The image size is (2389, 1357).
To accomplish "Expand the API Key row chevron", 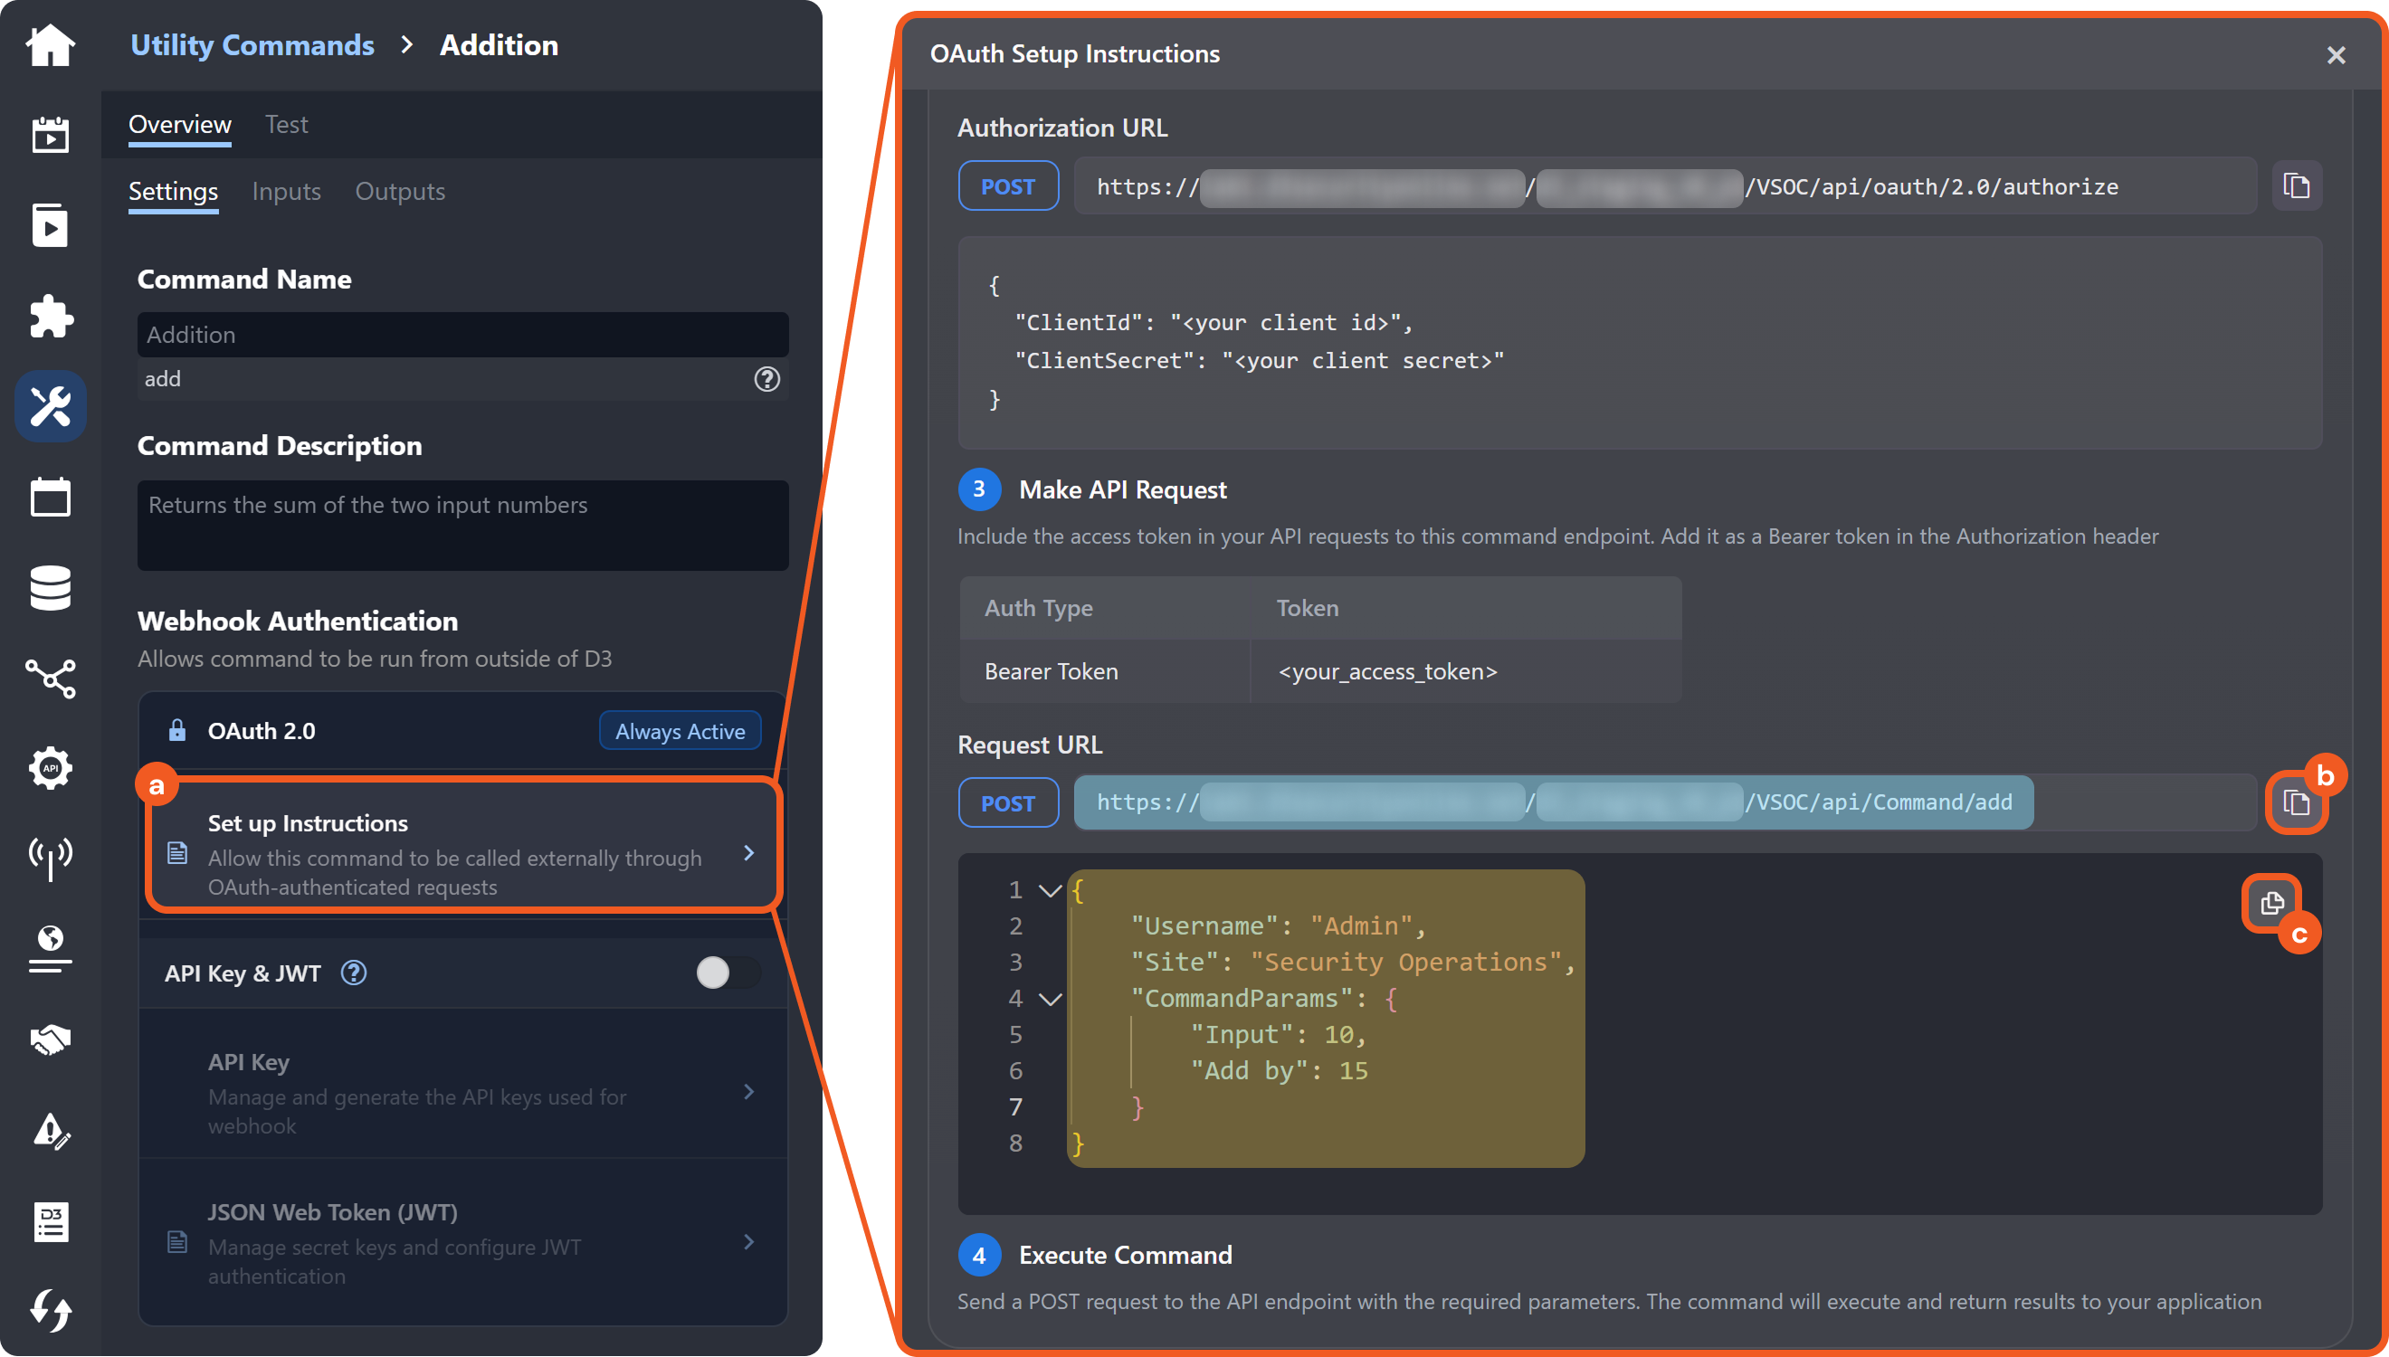I will click(x=748, y=1091).
